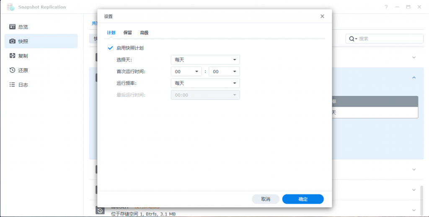Open the 日志 log list icon
This screenshot has width=429, height=217.
(x=13, y=85)
